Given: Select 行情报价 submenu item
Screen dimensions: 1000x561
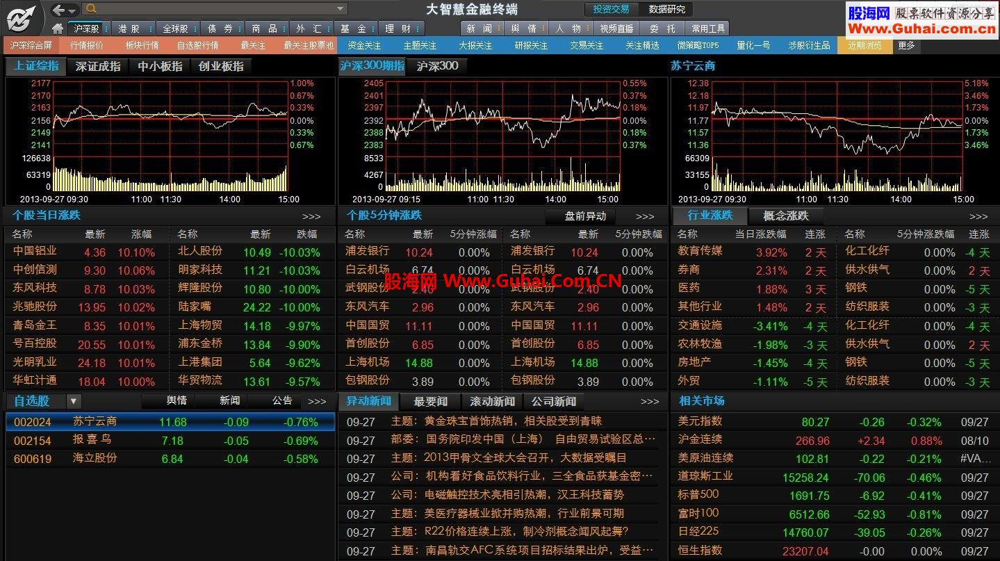Looking at the screenshot, I should [87, 45].
